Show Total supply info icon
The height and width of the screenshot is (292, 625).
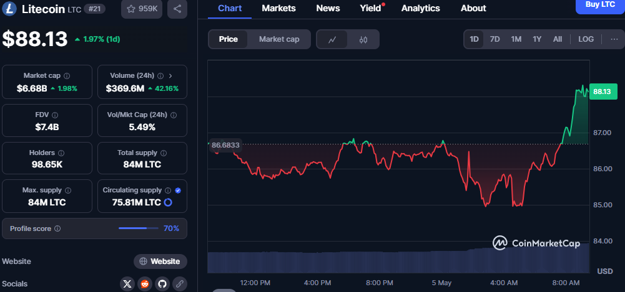(x=164, y=153)
